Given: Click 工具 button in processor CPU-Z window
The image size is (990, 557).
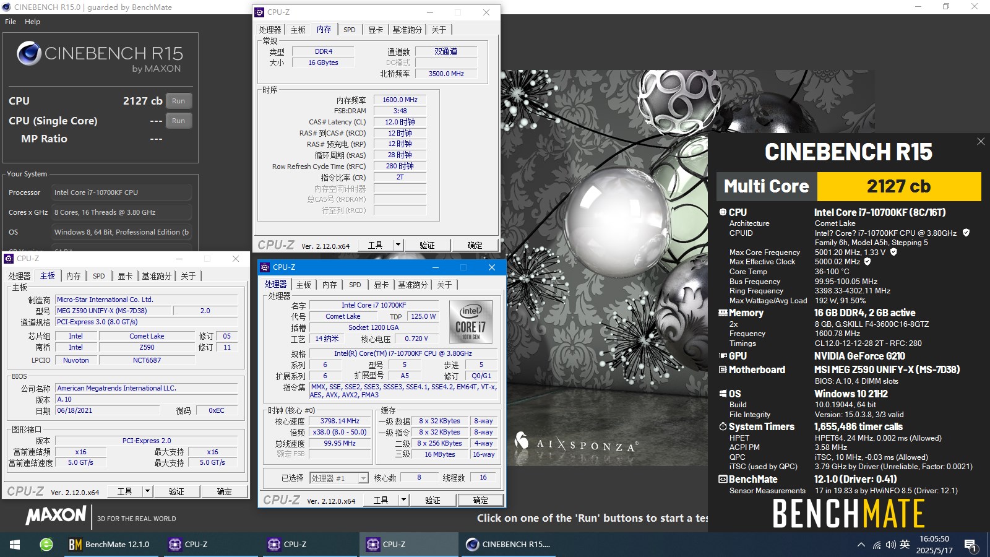Looking at the screenshot, I should click(381, 500).
